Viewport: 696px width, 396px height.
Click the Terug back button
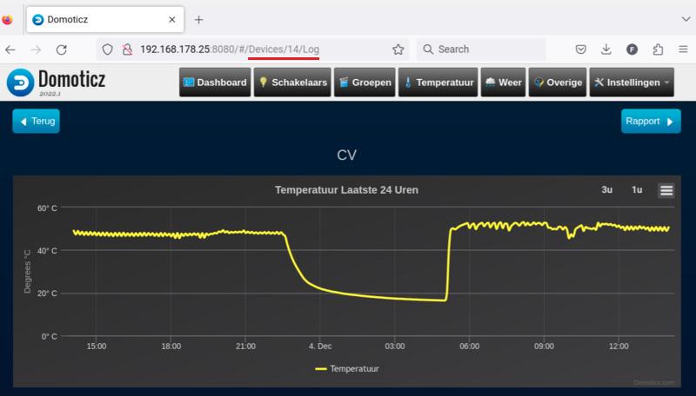(36, 121)
